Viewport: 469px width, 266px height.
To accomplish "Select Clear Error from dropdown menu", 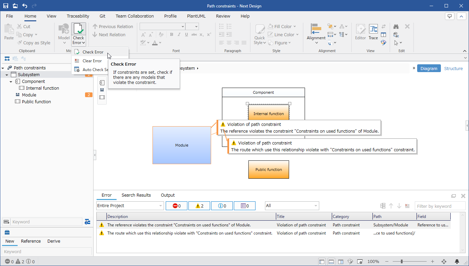I will click(100, 61).
